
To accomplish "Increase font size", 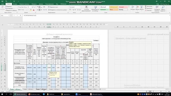I will (33, 7).
